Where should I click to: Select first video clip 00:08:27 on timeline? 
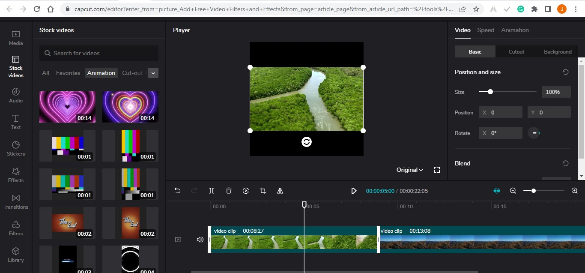(x=294, y=240)
